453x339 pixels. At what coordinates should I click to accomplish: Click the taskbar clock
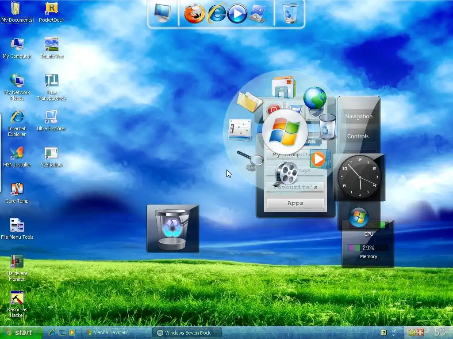[x=440, y=332]
